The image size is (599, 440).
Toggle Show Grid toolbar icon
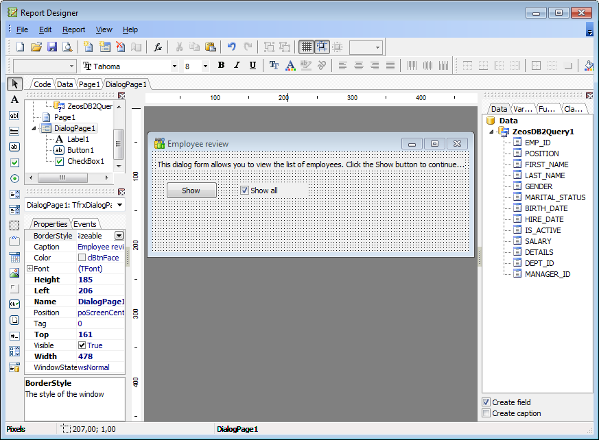click(307, 47)
